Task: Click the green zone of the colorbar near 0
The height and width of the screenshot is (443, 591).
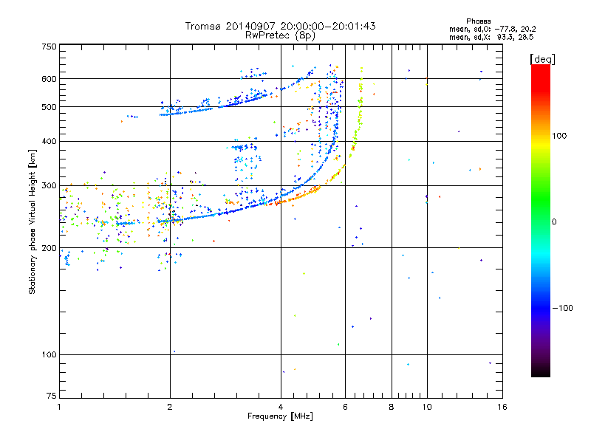Action: [540, 221]
